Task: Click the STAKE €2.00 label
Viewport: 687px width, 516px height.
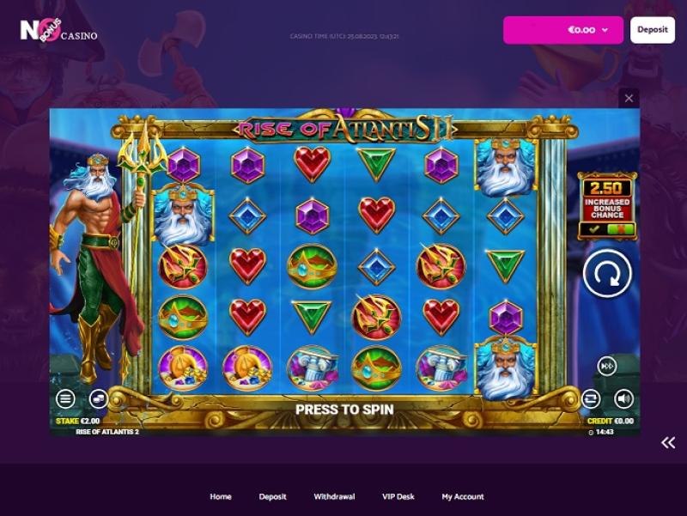Action: tap(78, 421)
